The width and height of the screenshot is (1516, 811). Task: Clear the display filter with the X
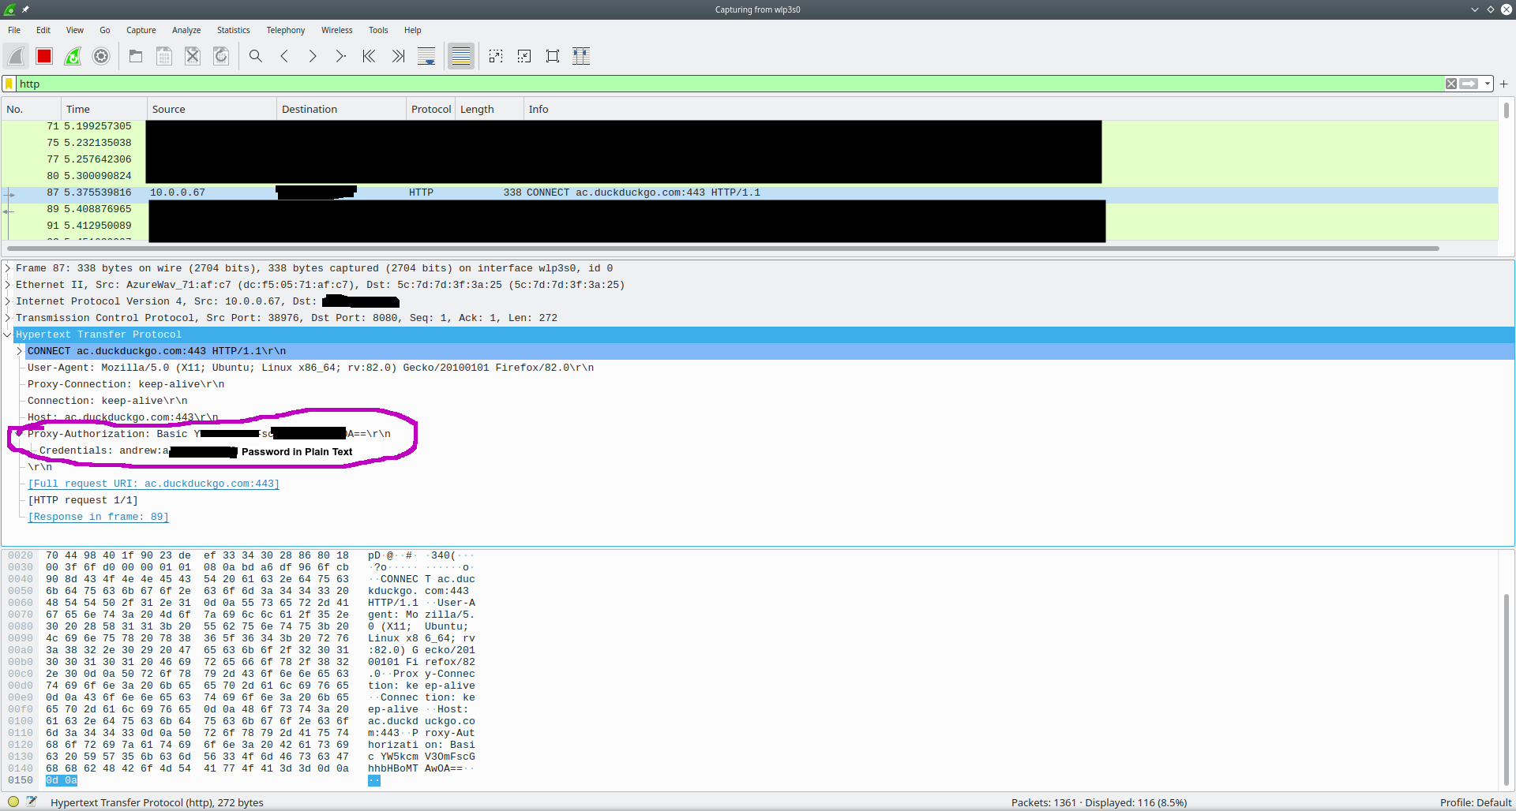coord(1451,84)
